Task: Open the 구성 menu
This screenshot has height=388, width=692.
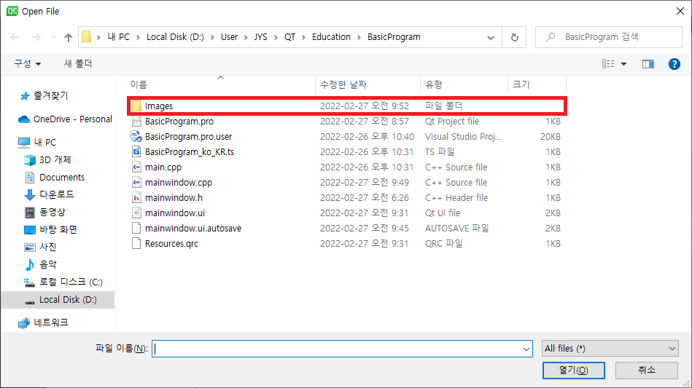Action: pos(28,63)
